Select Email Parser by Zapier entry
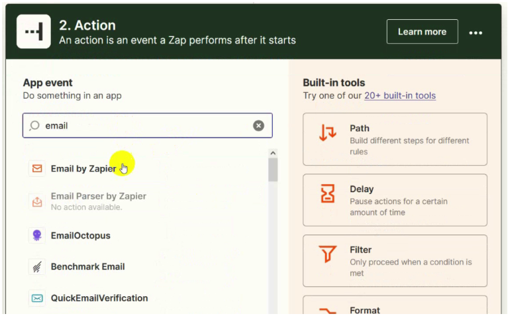The width and height of the screenshot is (508, 318). pyautogui.click(x=99, y=201)
